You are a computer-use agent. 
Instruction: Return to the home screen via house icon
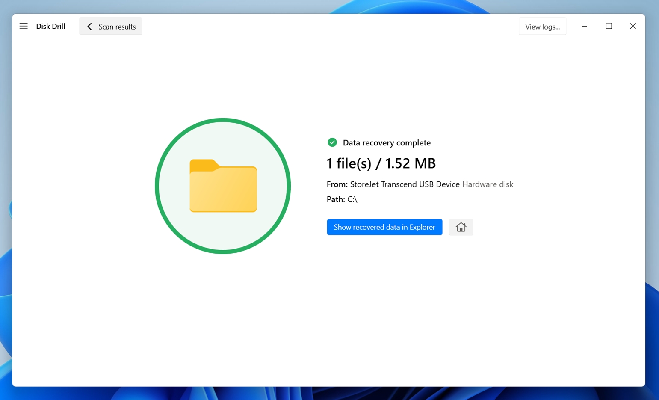coord(461,227)
